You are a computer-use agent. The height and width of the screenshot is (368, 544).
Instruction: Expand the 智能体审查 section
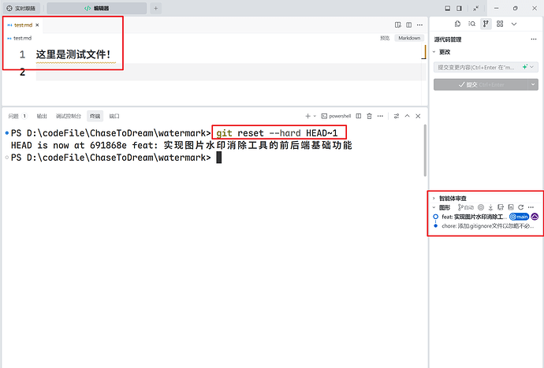(449, 199)
